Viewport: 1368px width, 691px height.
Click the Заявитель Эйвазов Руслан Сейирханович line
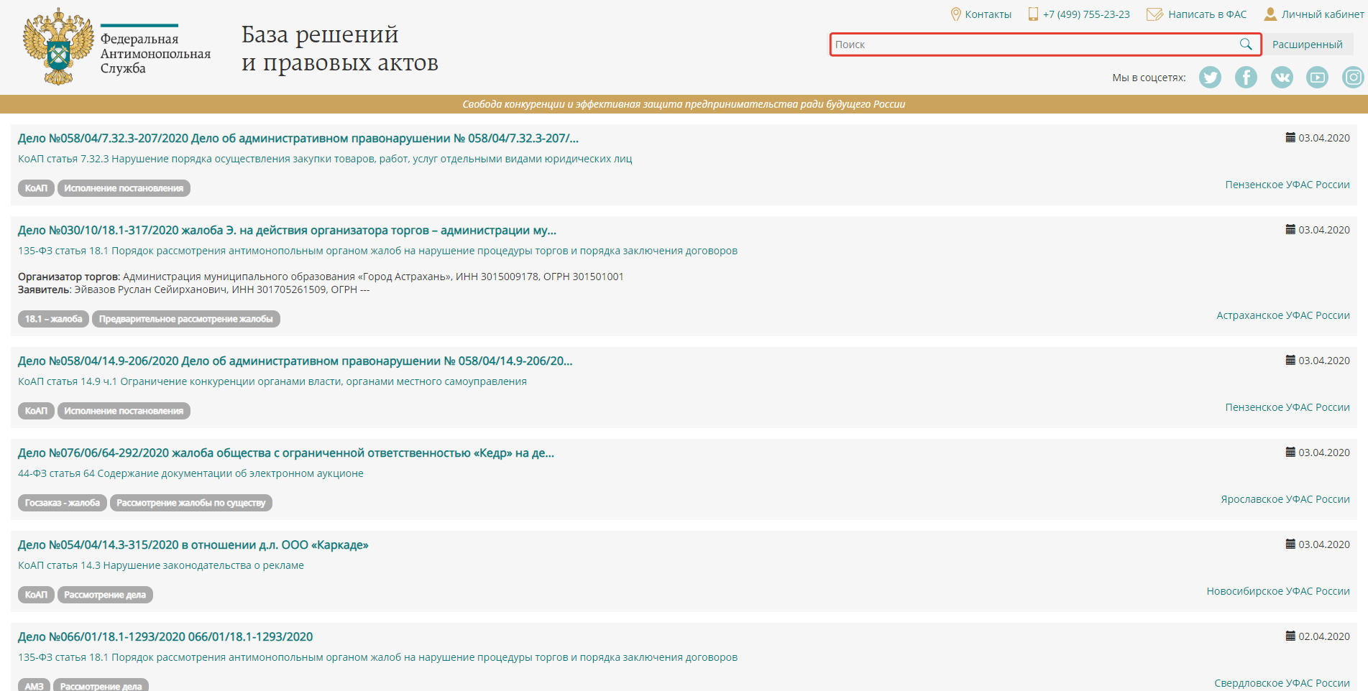click(x=193, y=289)
